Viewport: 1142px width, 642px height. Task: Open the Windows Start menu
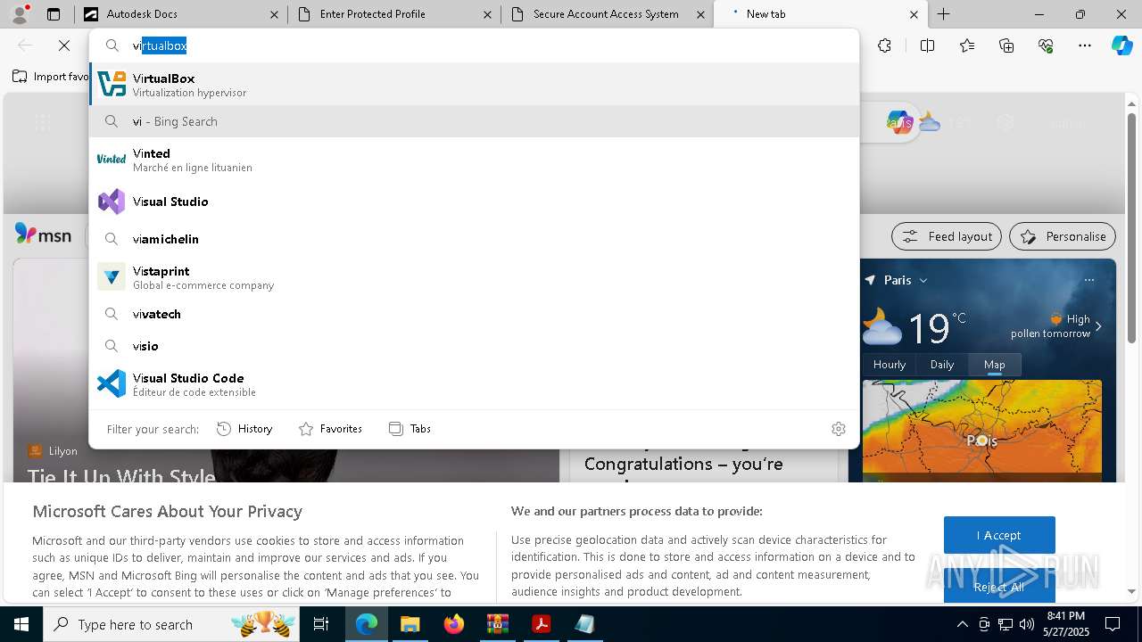[x=21, y=624]
